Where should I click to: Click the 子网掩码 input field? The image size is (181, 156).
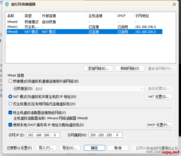105,135
